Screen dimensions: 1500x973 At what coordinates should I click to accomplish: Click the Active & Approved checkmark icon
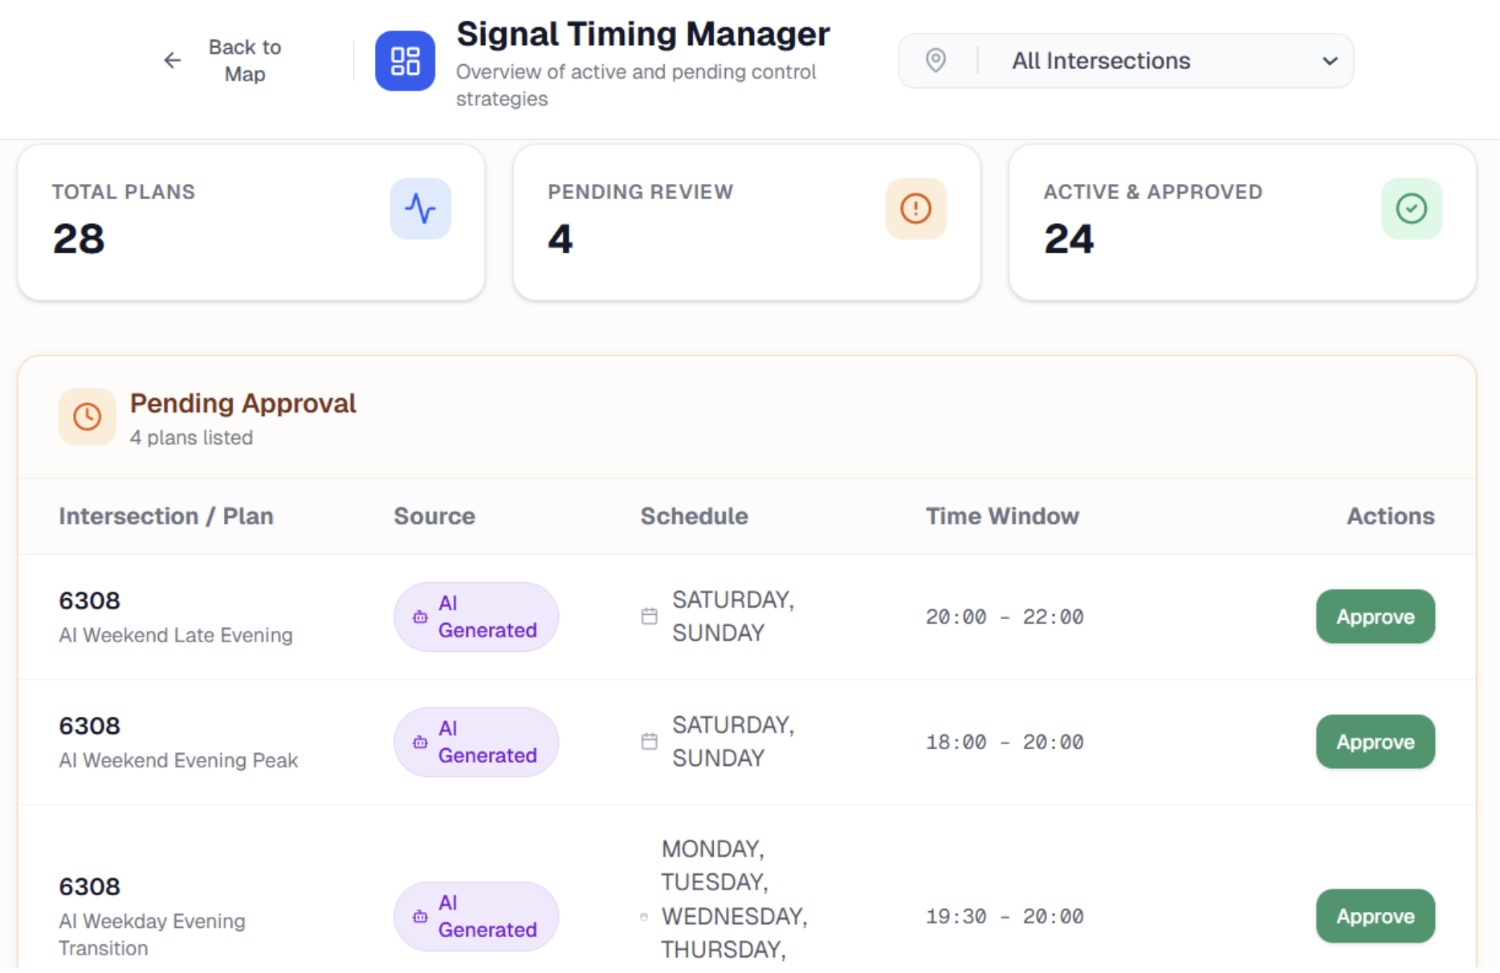click(1411, 209)
